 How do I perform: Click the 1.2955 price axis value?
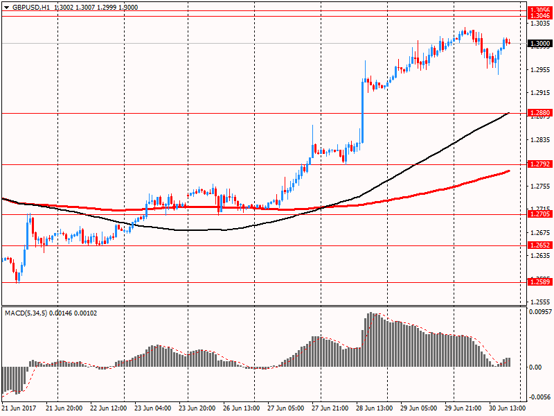coord(541,70)
